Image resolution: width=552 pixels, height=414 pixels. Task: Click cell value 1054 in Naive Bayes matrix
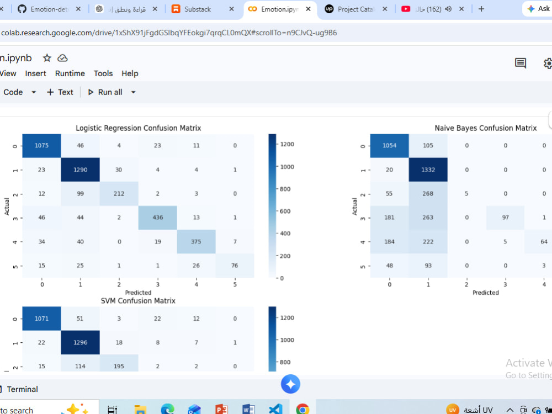[x=389, y=145]
